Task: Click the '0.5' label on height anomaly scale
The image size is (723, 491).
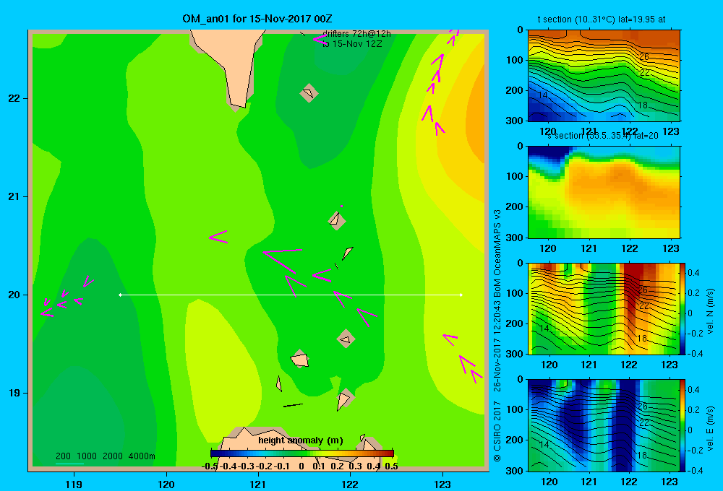Action: pyautogui.click(x=391, y=466)
